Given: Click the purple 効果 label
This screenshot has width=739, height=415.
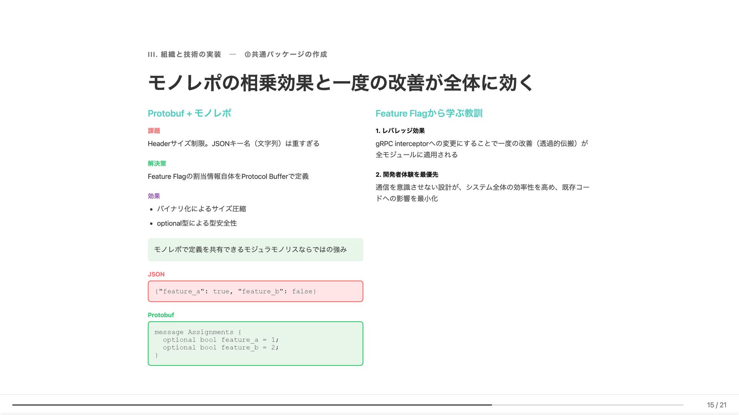Looking at the screenshot, I should 154,196.
